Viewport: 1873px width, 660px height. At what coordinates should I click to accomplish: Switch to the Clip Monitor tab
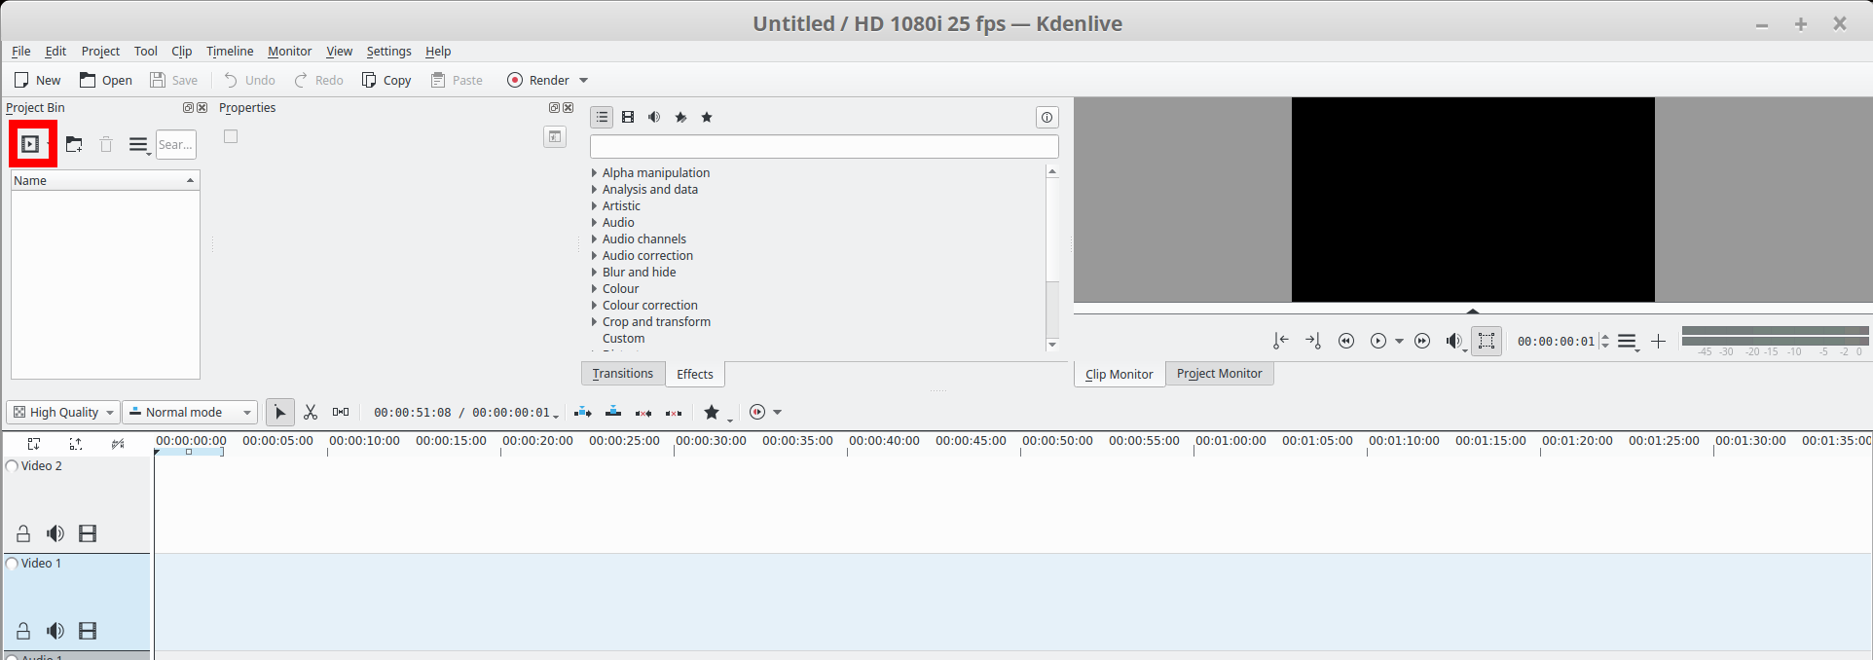1120,374
